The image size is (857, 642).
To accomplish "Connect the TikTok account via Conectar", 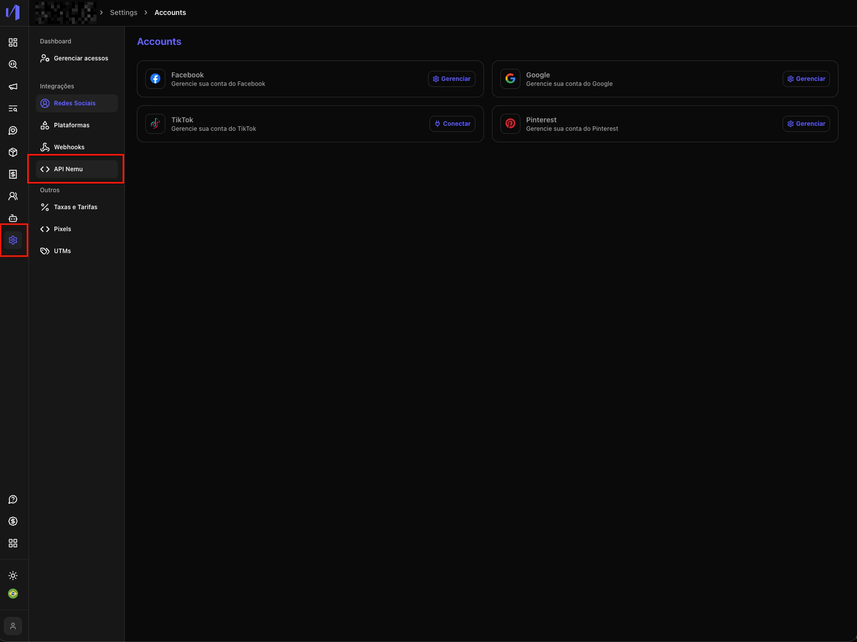I will click(452, 124).
